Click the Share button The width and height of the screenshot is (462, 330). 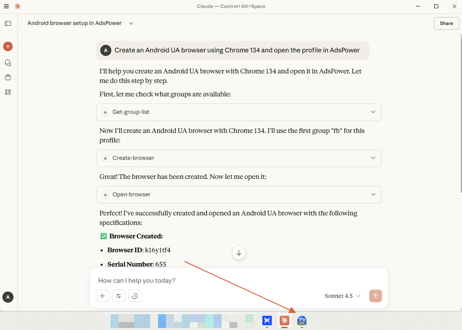[446, 23]
